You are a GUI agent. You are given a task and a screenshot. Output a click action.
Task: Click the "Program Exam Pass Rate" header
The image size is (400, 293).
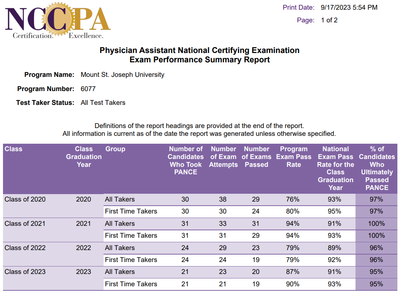point(293,157)
